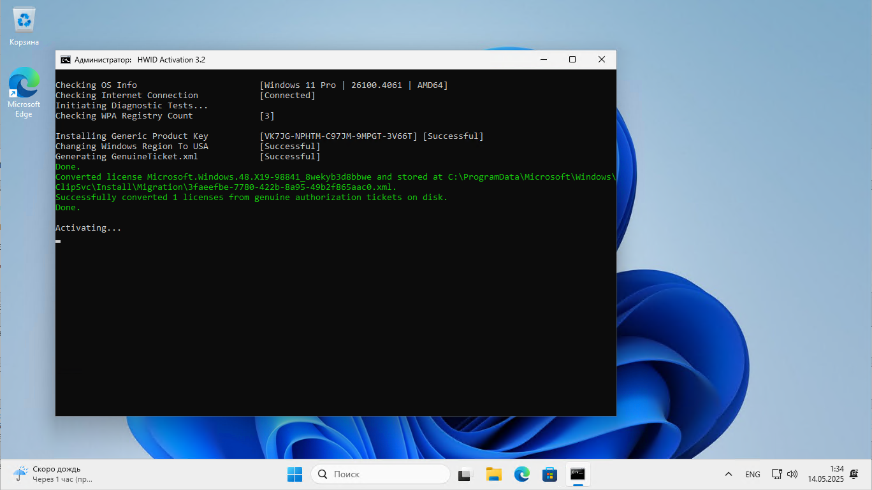Open the notifications bell icon

pyautogui.click(x=854, y=474)
